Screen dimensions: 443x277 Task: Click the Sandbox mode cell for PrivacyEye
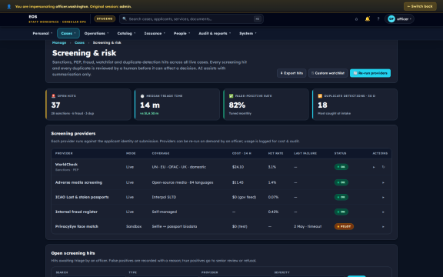134,227
